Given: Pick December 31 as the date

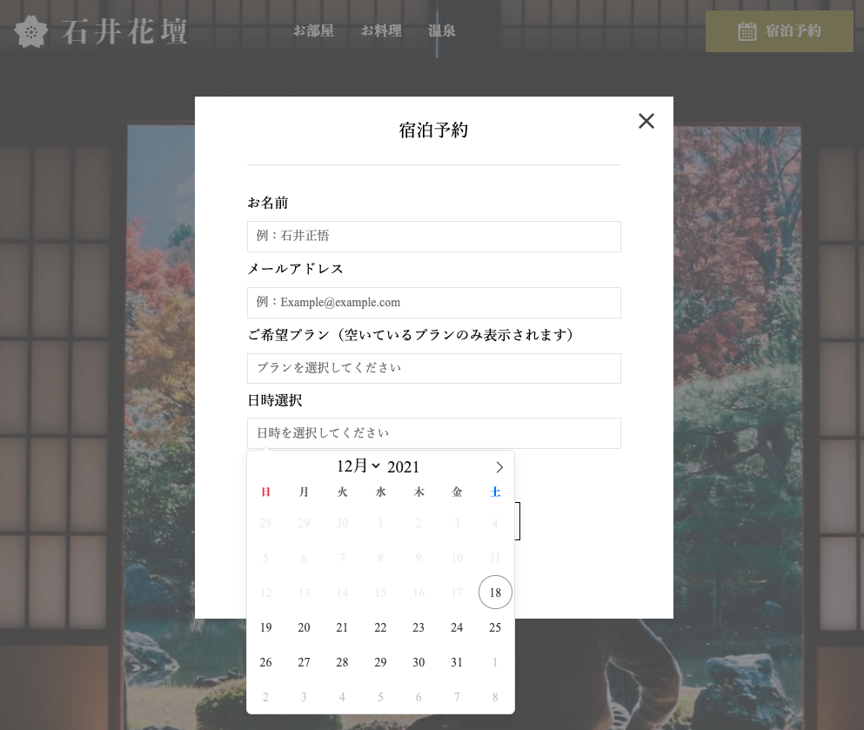Looking at the screenshot, I should [x=457, y=662].
